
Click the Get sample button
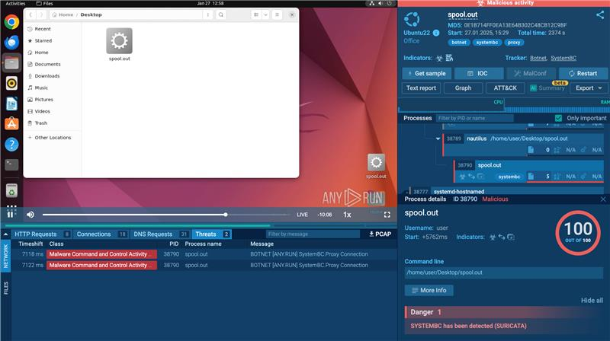coord(425,73)
